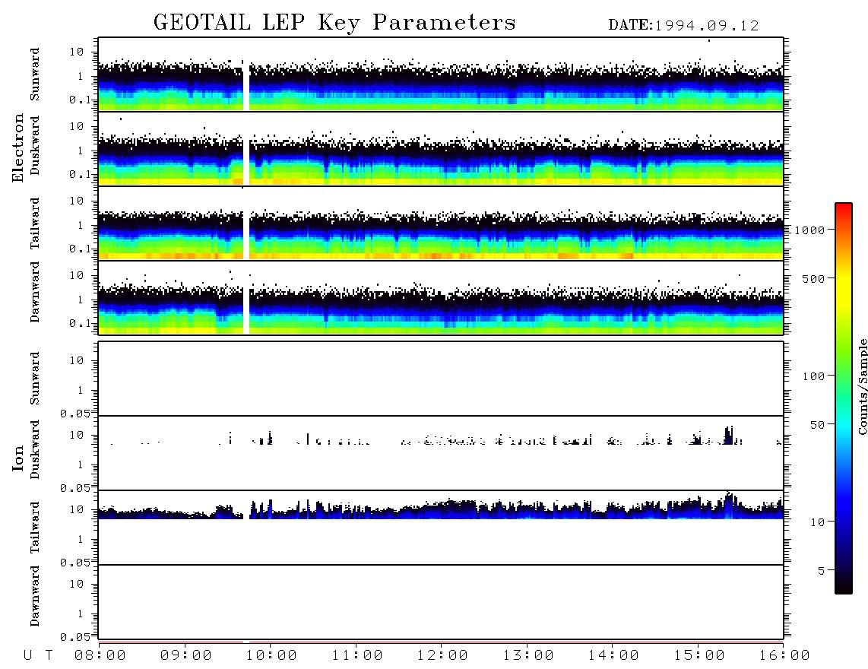868x669 pixels.
Task: Click the 0.05 tick of Ion Sunward axis
Action: (75, 414)
